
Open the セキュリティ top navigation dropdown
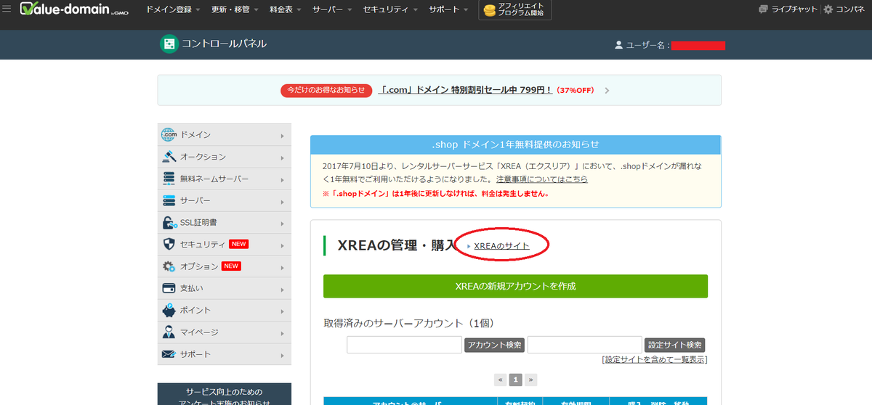[390, 9]
